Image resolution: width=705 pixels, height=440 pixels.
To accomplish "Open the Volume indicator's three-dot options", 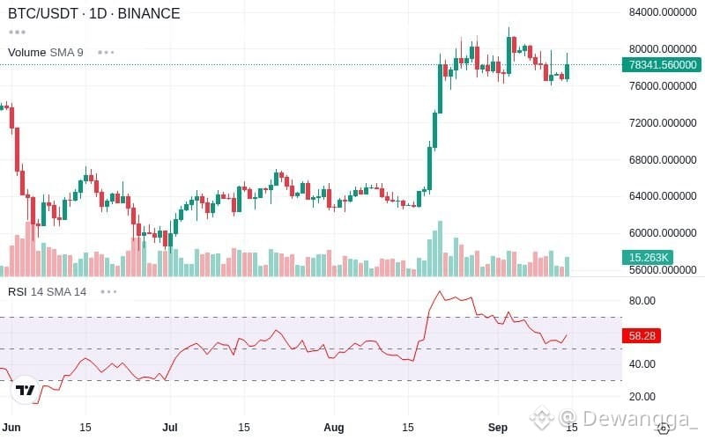I will click(x=106, y=53).
